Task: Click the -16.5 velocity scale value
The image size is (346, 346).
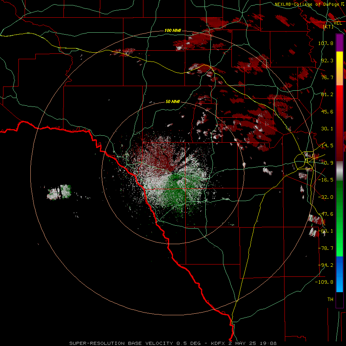Action: (326, 180)
